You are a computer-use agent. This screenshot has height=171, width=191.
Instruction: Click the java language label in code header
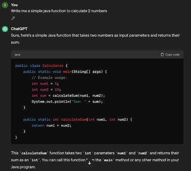(18, 55)
